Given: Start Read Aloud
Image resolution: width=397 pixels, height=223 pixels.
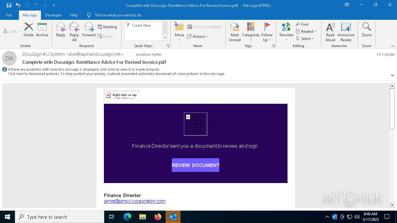Looking at the screenshot, I should pyautogui.click(x=330, y=32).
